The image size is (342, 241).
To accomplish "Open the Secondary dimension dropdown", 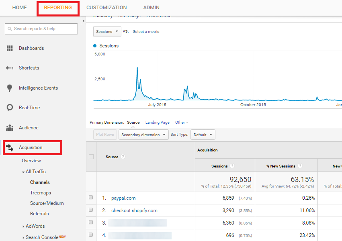I will pyautogui.click(x=143, y=135).
